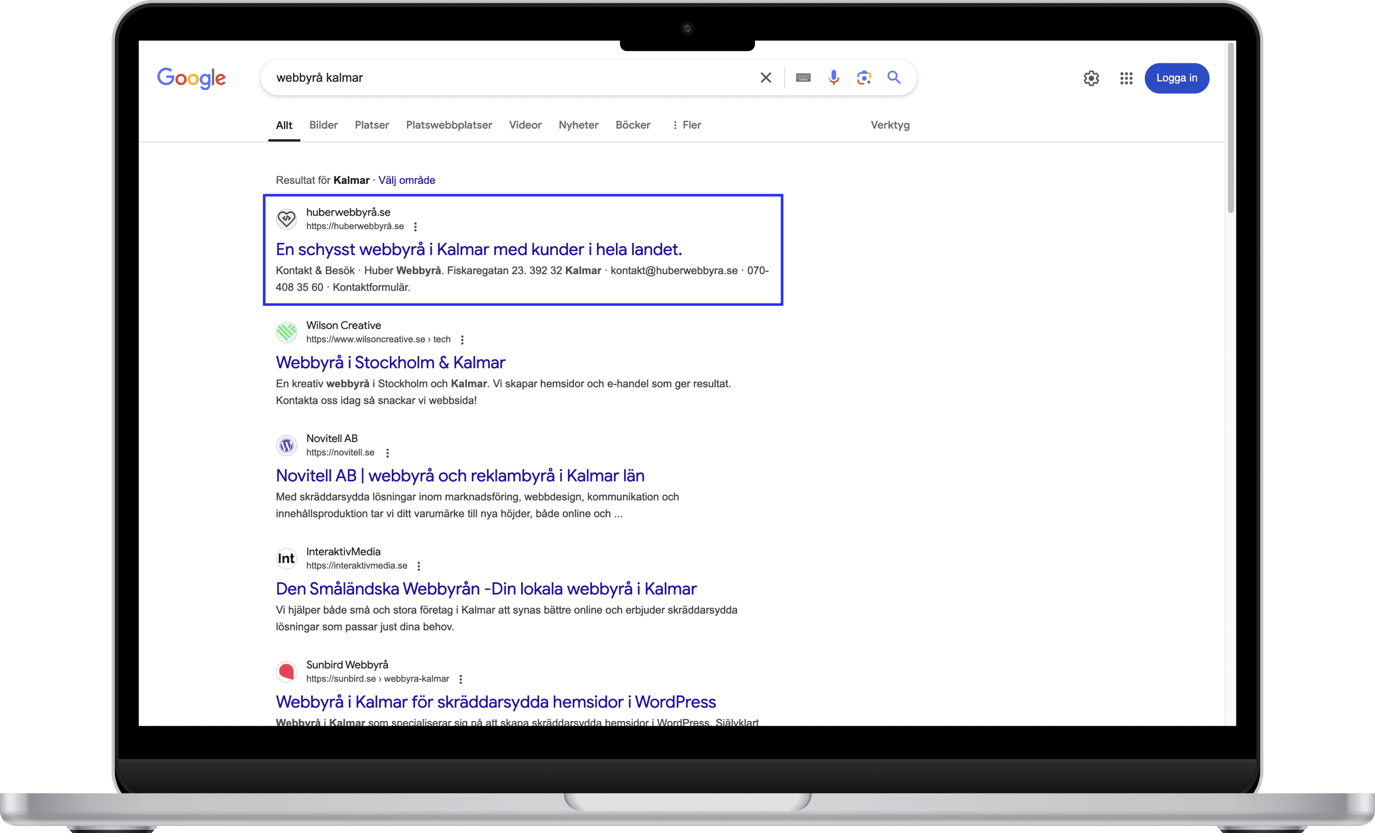Click the huberwebbyrå.se favicon

(x=287, y=219)
